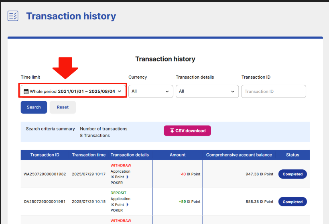Click the blue arrow in the DA250729000001981 row

127,204
